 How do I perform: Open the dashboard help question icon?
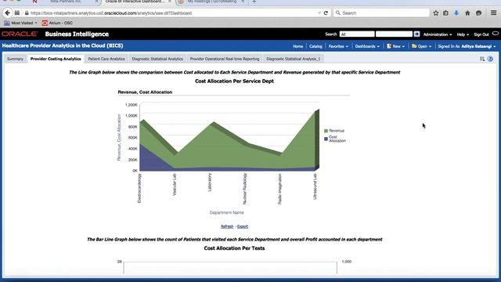[490, 59]
